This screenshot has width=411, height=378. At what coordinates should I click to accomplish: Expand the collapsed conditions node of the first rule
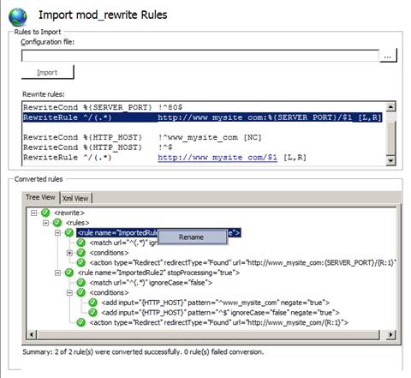(69, 253)
